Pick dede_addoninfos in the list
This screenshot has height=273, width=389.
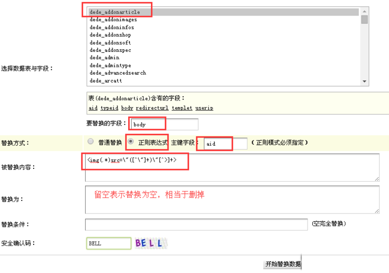coord(112,27)
